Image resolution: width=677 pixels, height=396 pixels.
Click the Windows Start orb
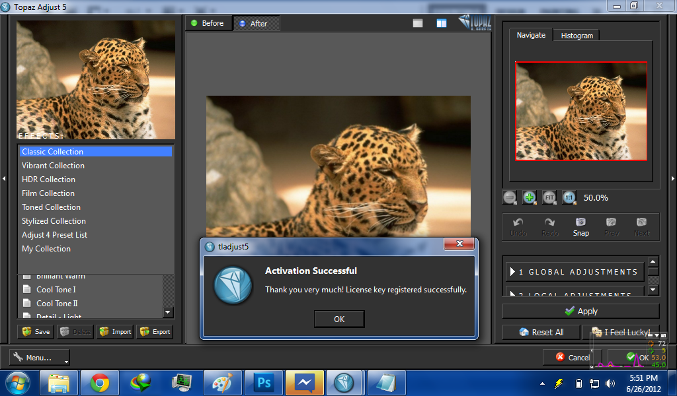tap(18, 383)
